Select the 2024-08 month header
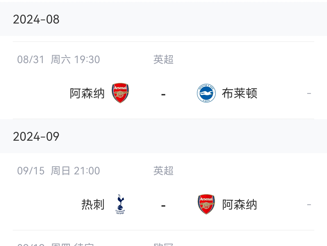The image size is (327, 246). [x=163, y=19]
